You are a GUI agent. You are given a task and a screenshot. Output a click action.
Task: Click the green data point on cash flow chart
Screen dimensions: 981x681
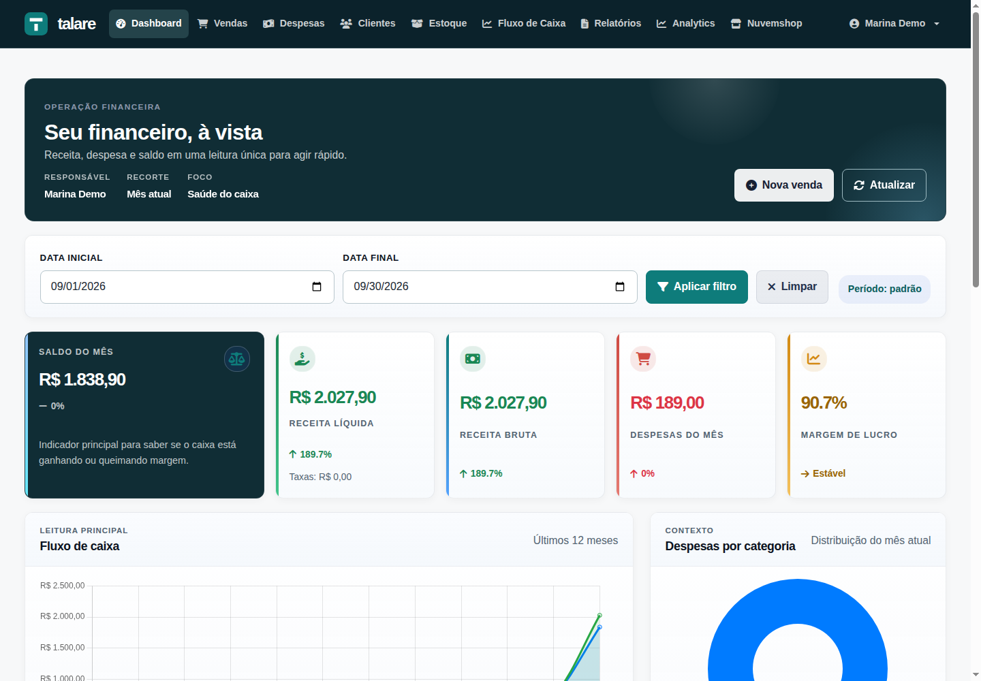(599, 615)
